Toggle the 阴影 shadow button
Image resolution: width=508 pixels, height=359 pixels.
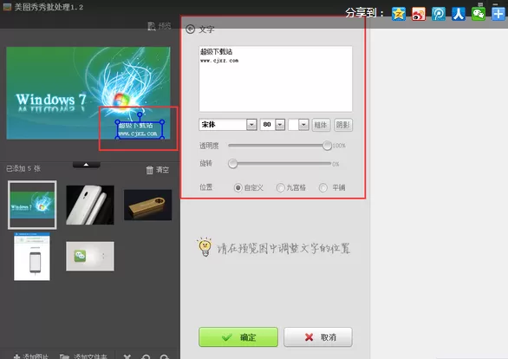coord(343,125)
